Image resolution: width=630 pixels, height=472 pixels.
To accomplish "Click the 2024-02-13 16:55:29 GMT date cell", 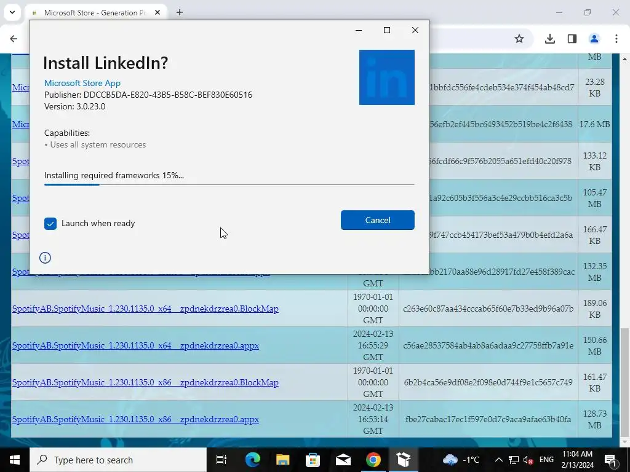I will (373, 345).
